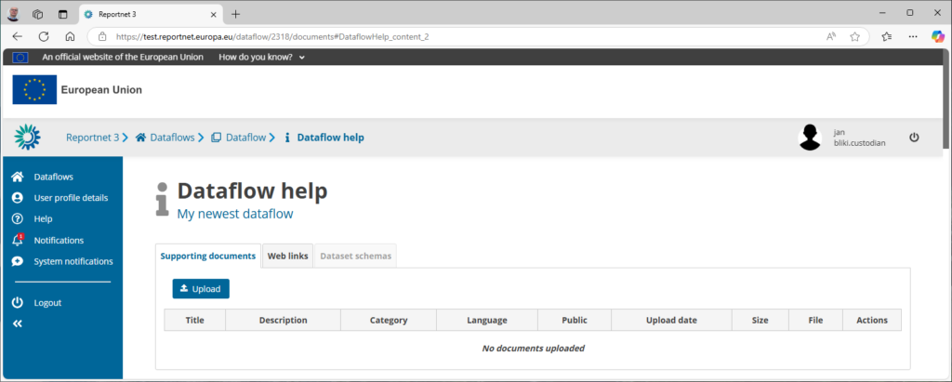The image size is (952, 382).
Task: Click Help in the left sidebar
Action: (43, 219)
